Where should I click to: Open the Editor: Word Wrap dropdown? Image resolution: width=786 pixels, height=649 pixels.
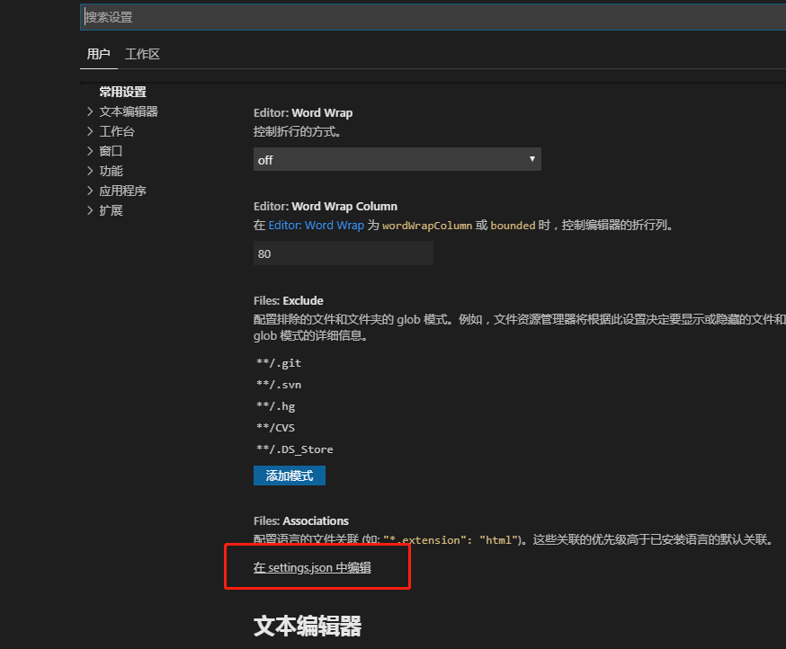click(x=397, y=158)
